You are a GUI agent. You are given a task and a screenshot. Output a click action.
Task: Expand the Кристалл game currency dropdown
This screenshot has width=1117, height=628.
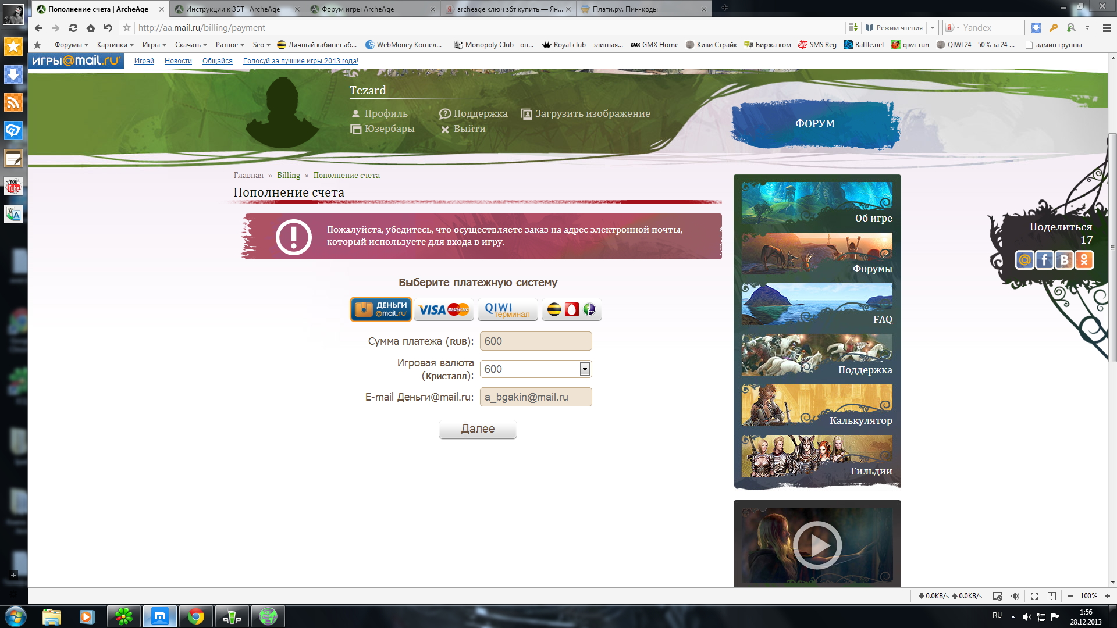585,369
